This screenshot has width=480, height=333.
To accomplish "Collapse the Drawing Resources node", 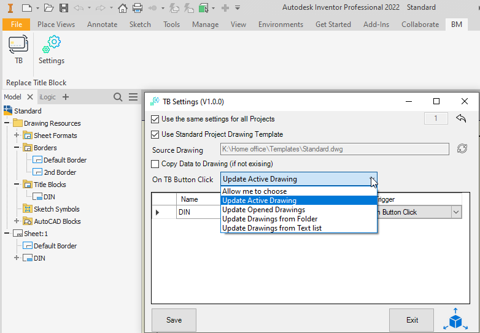I will 7,123.
